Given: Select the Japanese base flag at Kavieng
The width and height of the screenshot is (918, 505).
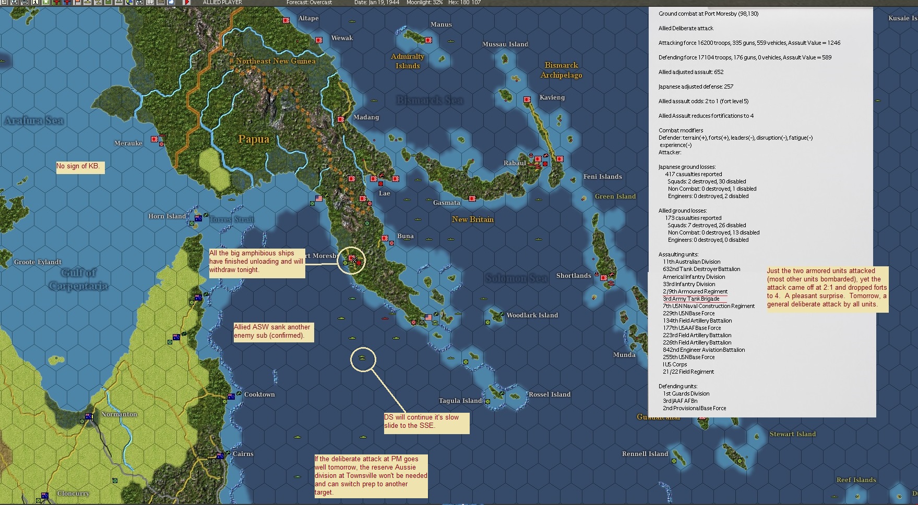Looking at the screenshot, I should point(527,100).
